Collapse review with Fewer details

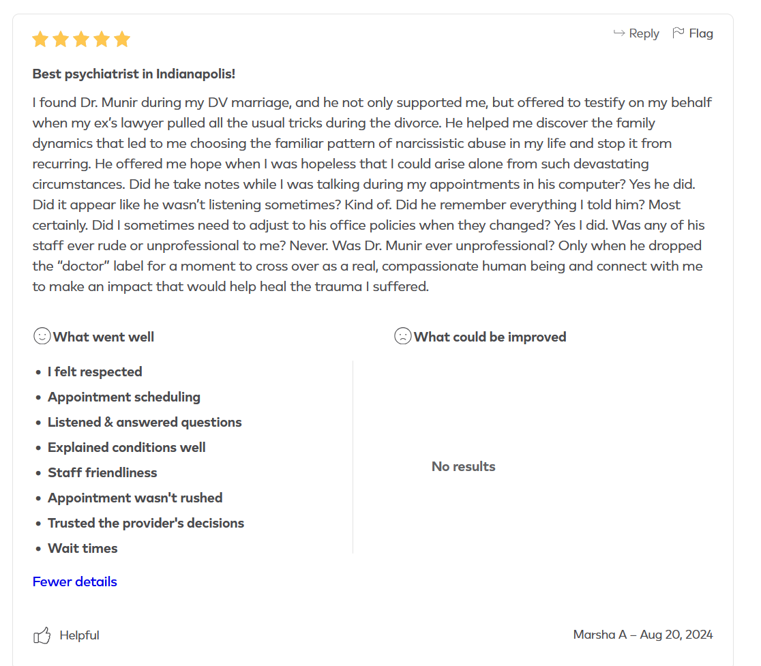[75, 581]
